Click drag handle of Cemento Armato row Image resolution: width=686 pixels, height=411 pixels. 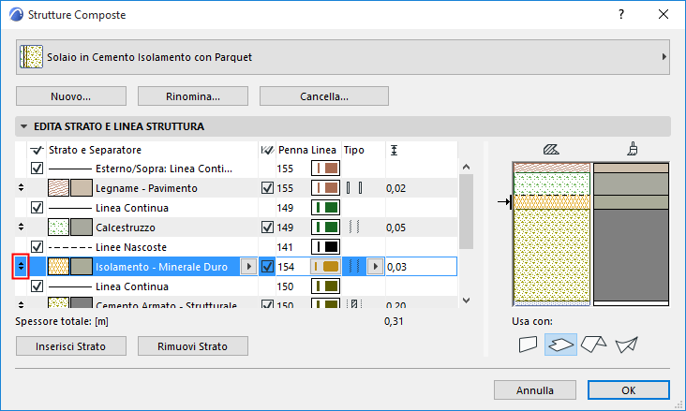click(21, 303)
